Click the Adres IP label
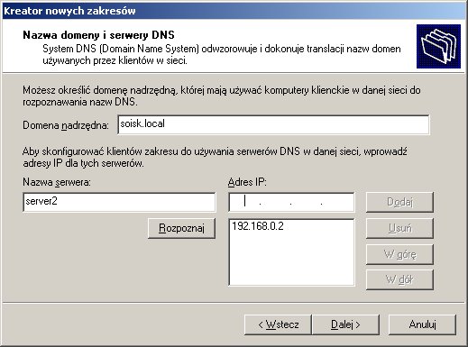The image size is (468, 347). [247, 182]
